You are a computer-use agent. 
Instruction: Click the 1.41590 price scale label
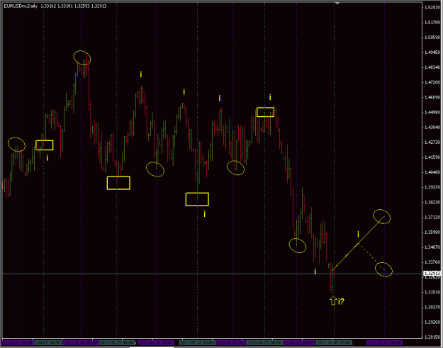pos(432,157)
